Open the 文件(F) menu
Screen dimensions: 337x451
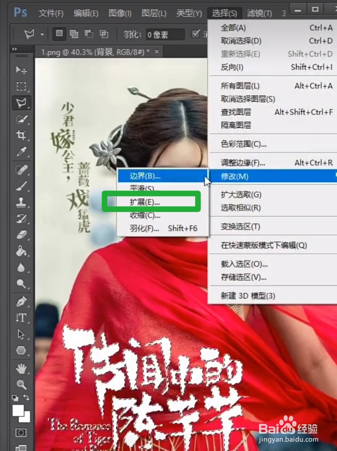pyautogui.click(x=51, y=13)
